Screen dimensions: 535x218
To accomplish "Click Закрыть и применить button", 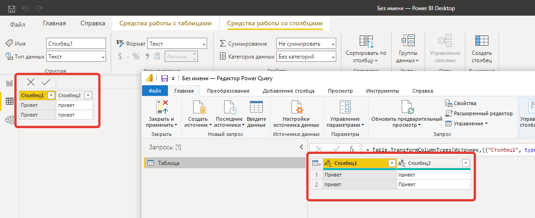I will tap(162, 113).
